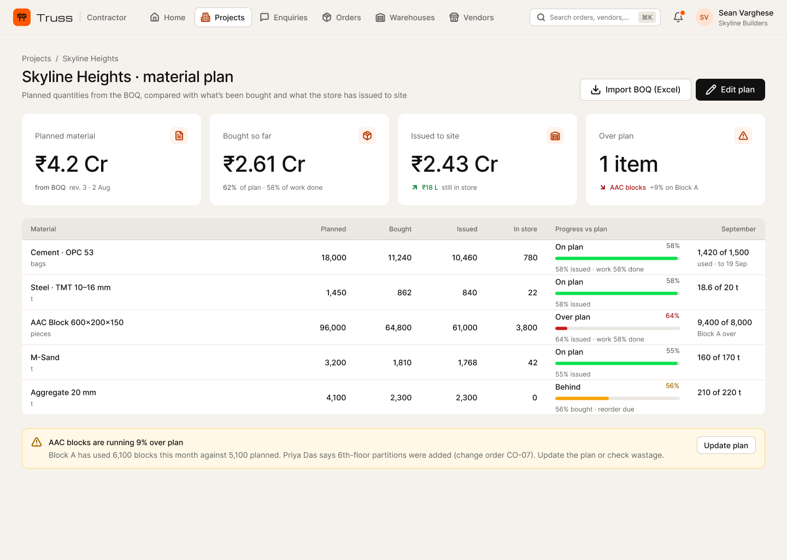Click Import BOQ (Excel) button
This screenshot has height=560, width=787.
pos(636,90)
